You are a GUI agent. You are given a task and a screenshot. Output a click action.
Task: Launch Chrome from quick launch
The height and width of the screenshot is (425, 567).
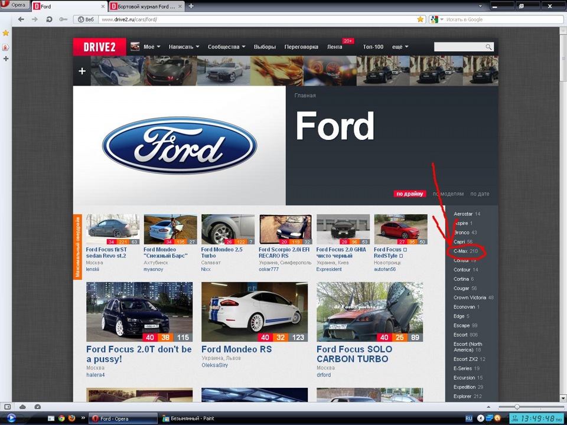[x=61, y=419]
